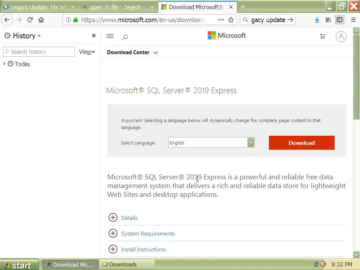Image resolution: width=360 pixels, height=270 pixels.
Task: Select Download Mic... taskbar button
Action: point(71,265)
